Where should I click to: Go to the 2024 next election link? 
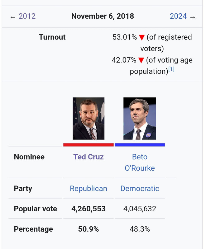178,16
